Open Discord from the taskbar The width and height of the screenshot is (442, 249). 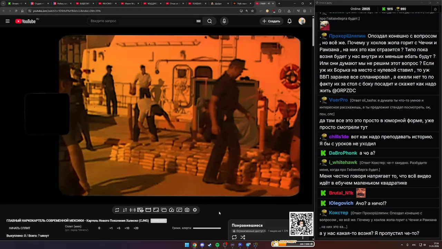tap(202, 245)
